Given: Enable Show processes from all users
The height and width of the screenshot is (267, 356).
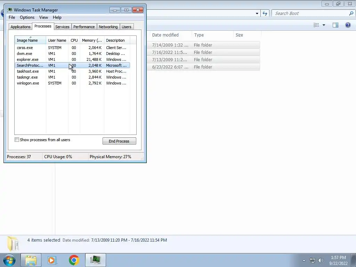Looking at the screenshot, I should (17, 140).
